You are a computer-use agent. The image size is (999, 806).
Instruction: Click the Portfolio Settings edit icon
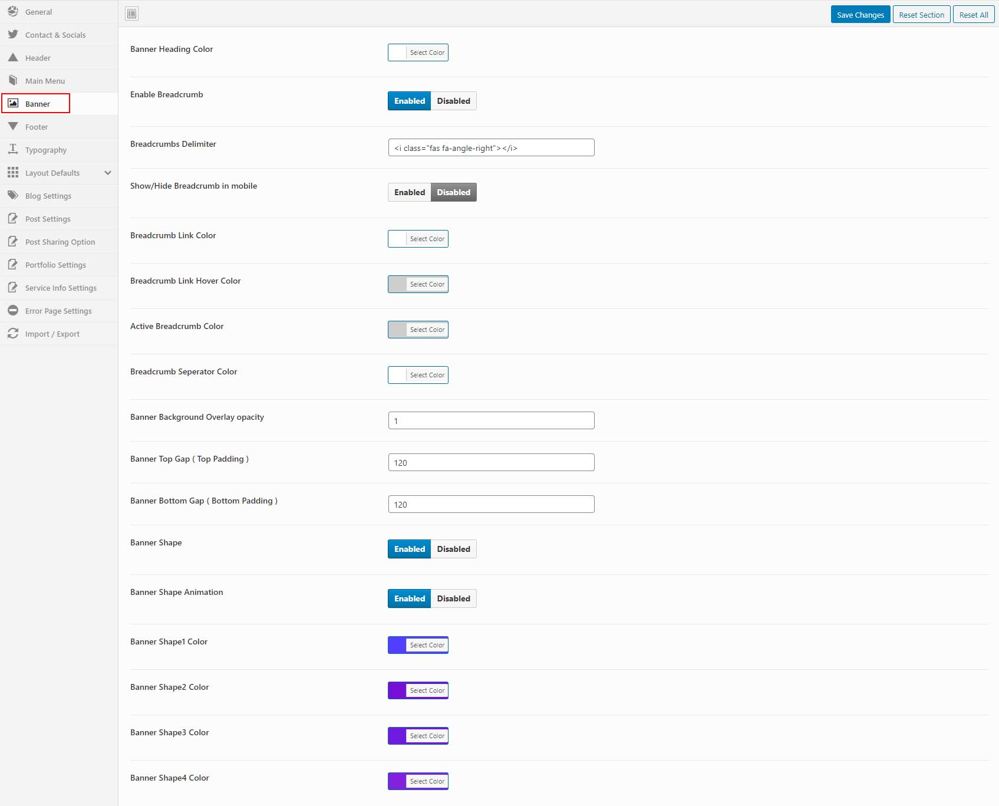tap(13, 264)
